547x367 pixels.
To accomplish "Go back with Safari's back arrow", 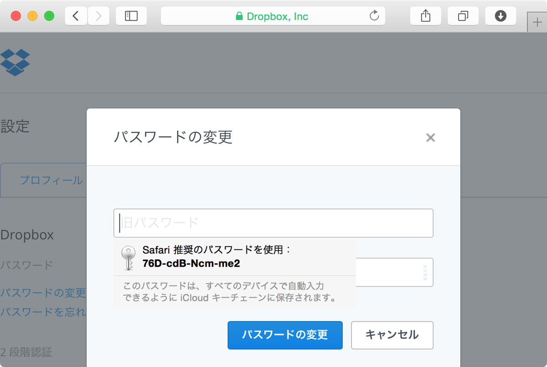I will coord(76,16).
